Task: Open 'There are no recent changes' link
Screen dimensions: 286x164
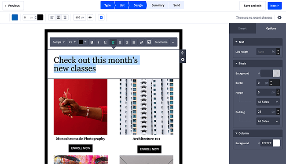Action: click(x=254, y=18)
